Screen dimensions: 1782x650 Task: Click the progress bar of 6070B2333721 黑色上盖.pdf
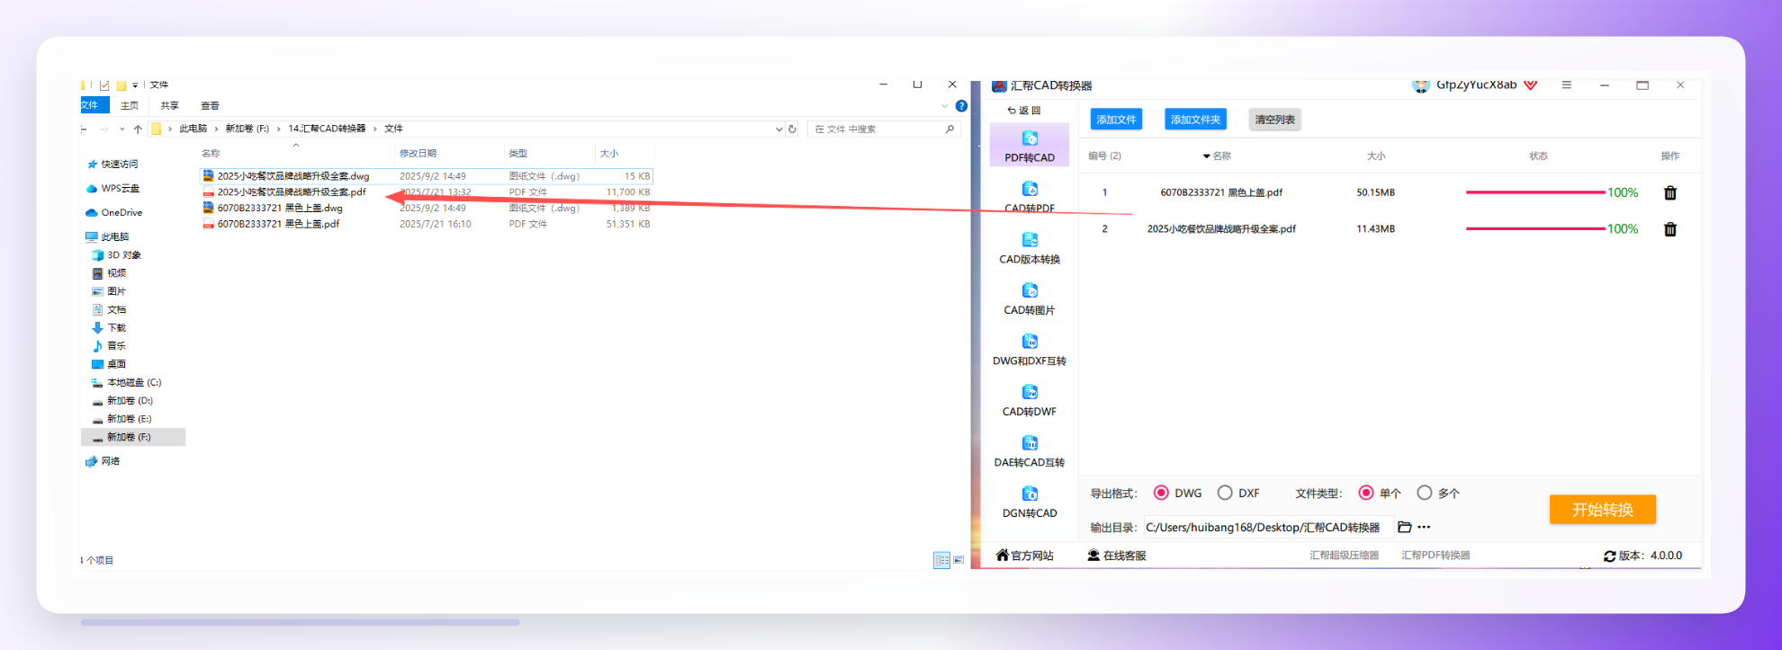(x=1535, y=192)
